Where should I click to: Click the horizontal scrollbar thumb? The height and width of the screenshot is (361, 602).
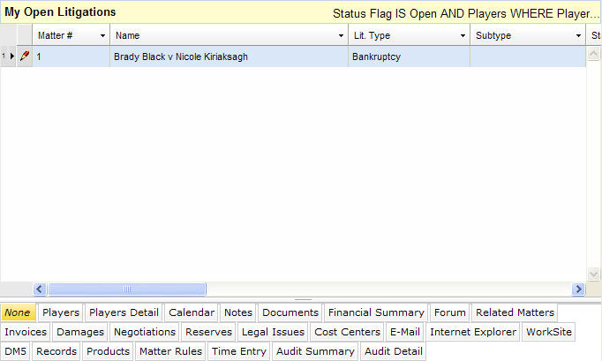127,289
